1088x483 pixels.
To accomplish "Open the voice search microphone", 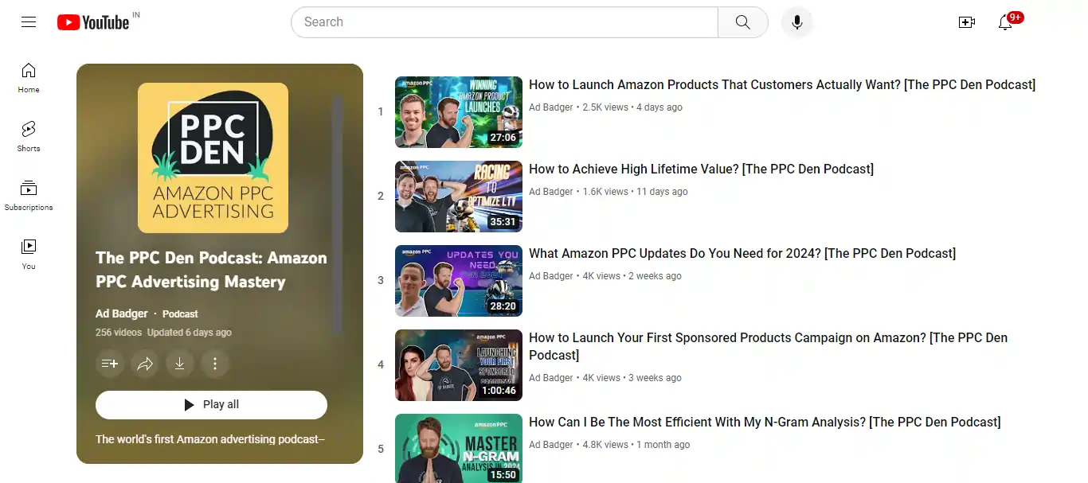I will tap(796, 21).
